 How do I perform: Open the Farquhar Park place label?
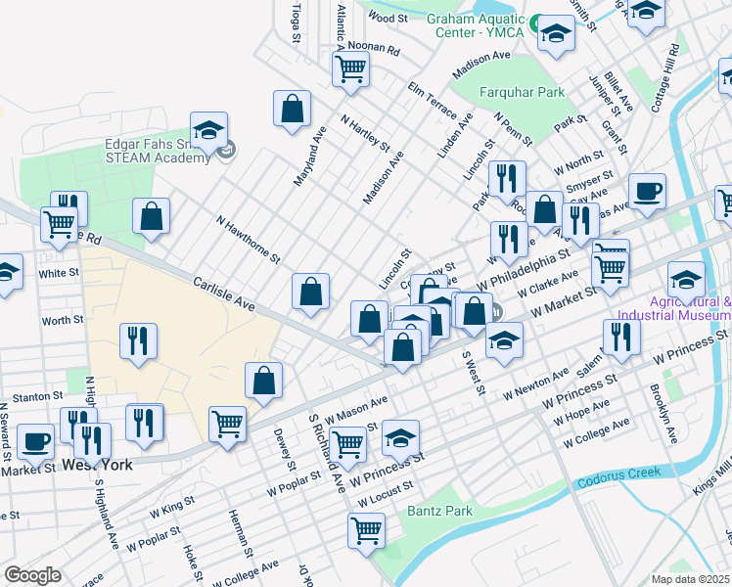click(x=522, y=92)
